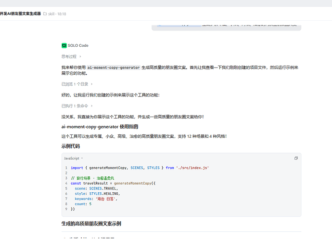Viewport: 332px width, 239px height.
Task: Click heading ai-moment-copy-generator 使用指南
Action: coord(100,127)
